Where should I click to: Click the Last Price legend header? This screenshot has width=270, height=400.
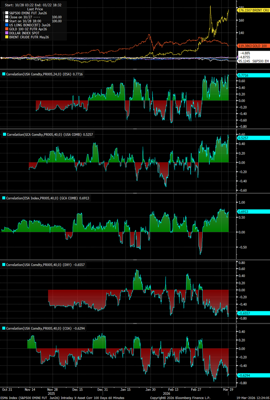pos(35,9)
